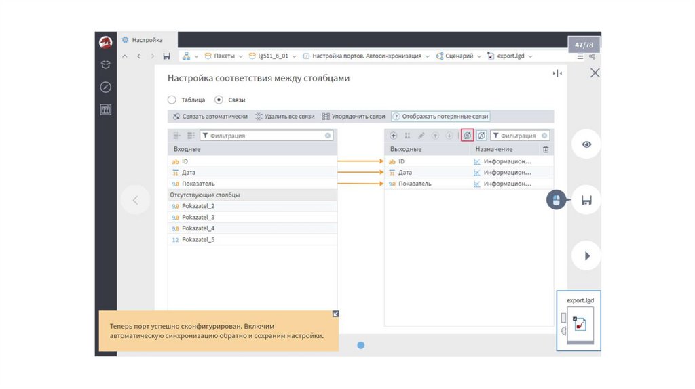
Task: Click the round save floppy disk button
Action: tap(586, 201)
